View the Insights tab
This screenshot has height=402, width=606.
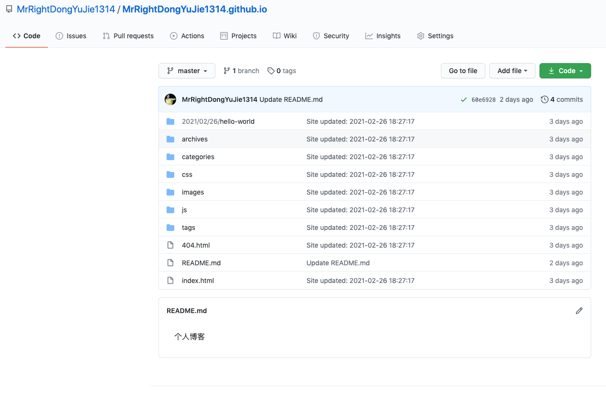pos(383,36)
